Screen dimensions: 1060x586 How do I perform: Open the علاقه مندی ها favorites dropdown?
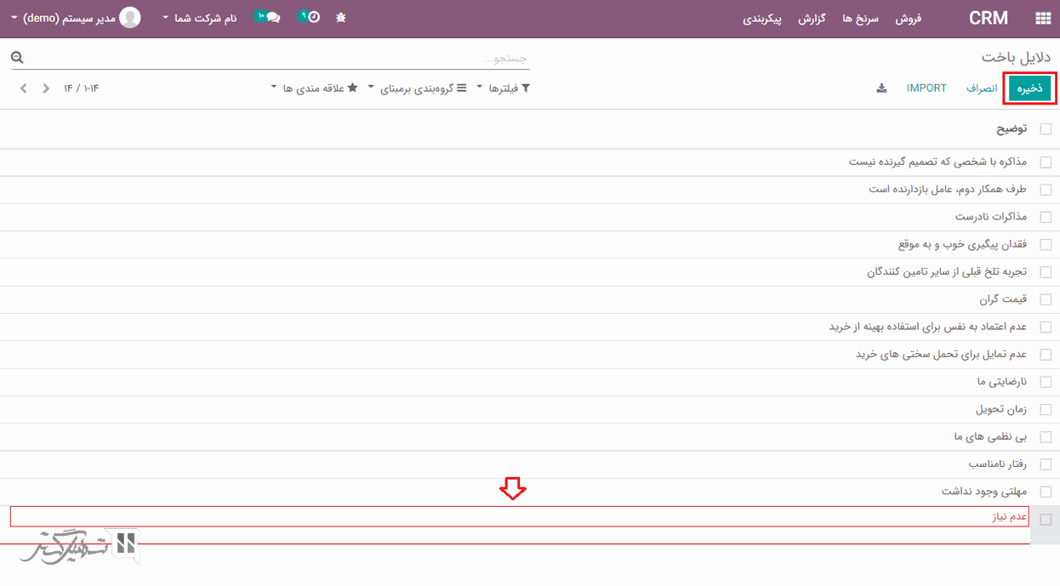(314, 88)
